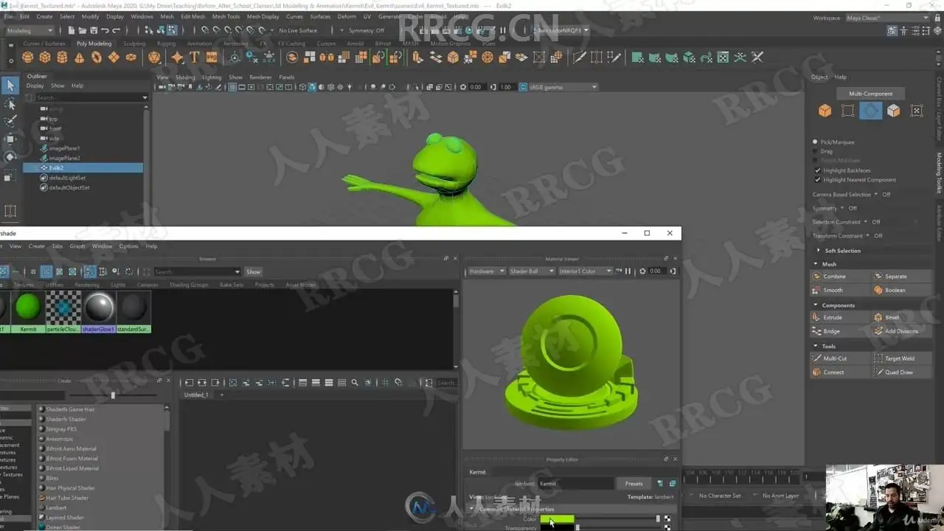
Task: Open the Transform Constraint dropdown
Action: tap(868, 236)
